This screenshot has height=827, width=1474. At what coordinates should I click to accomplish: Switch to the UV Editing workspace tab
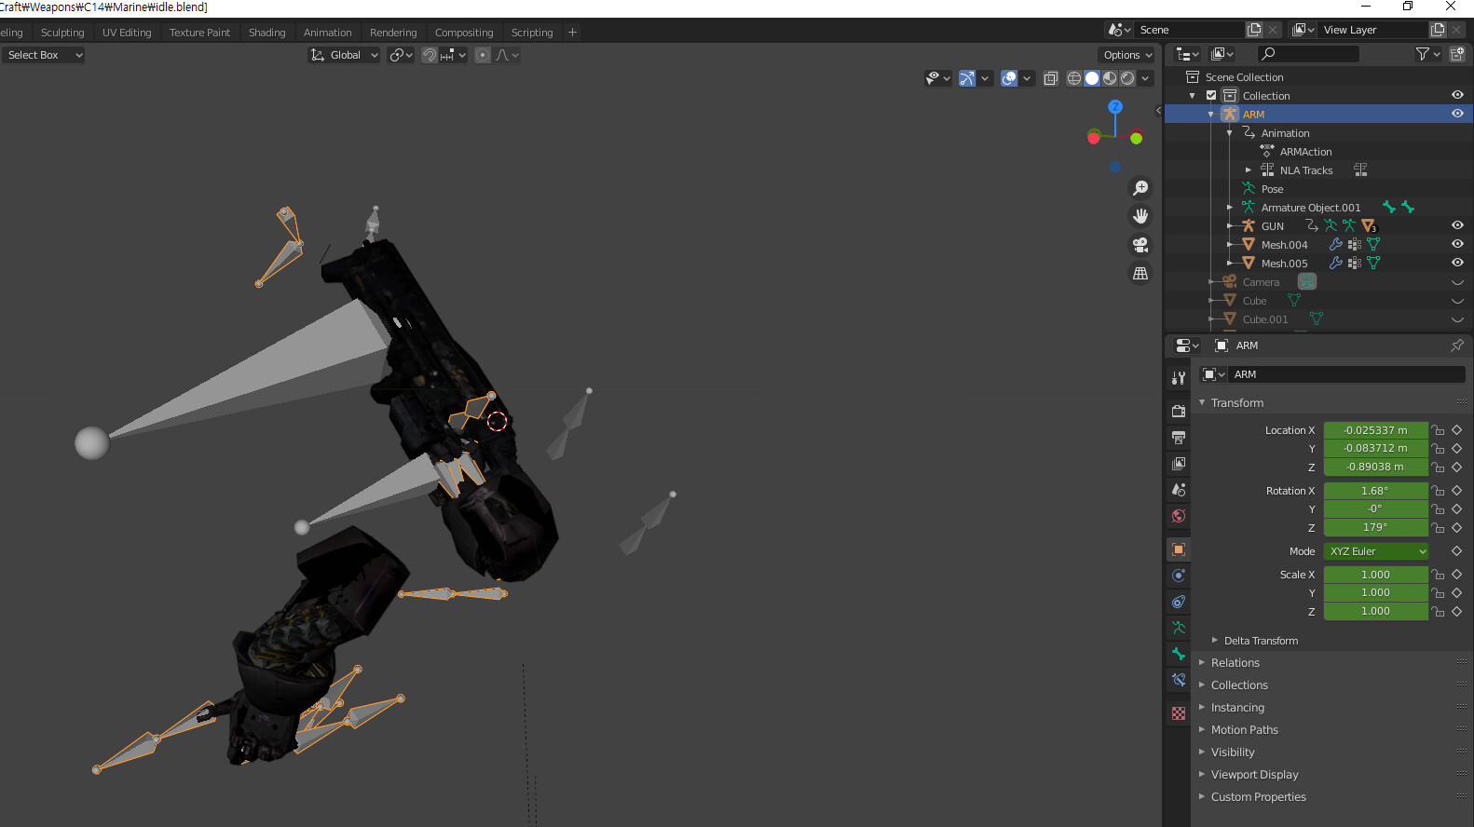127,33
